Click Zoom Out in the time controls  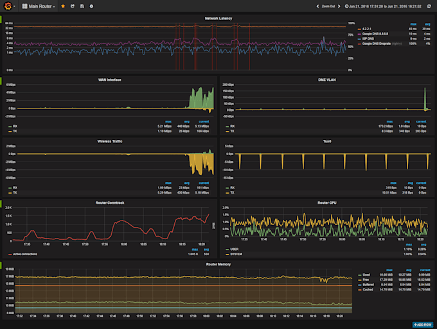click(x=328, y=6)
